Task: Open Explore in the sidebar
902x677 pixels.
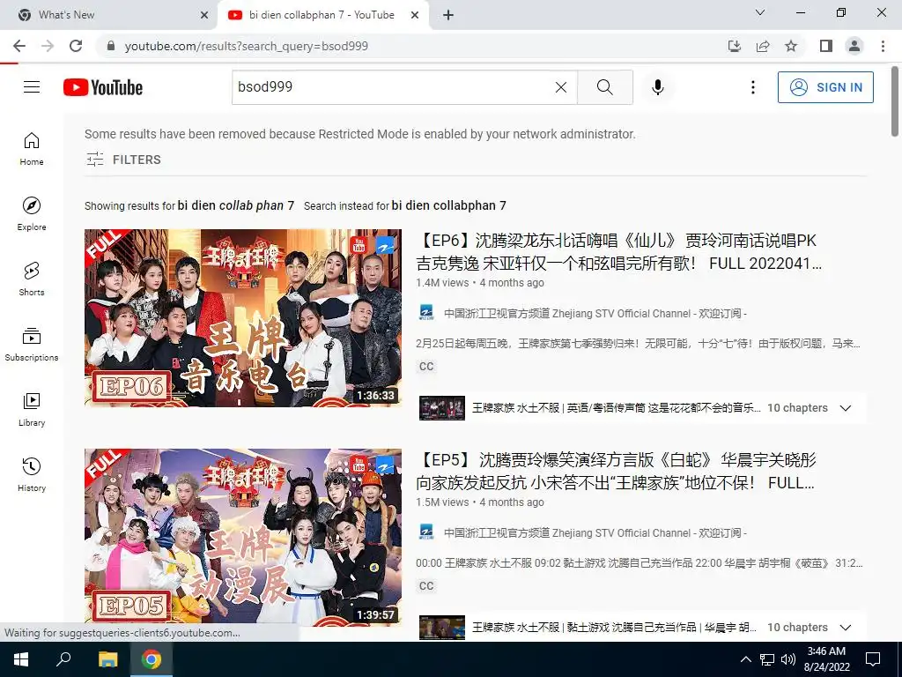Action: [32, 213]
